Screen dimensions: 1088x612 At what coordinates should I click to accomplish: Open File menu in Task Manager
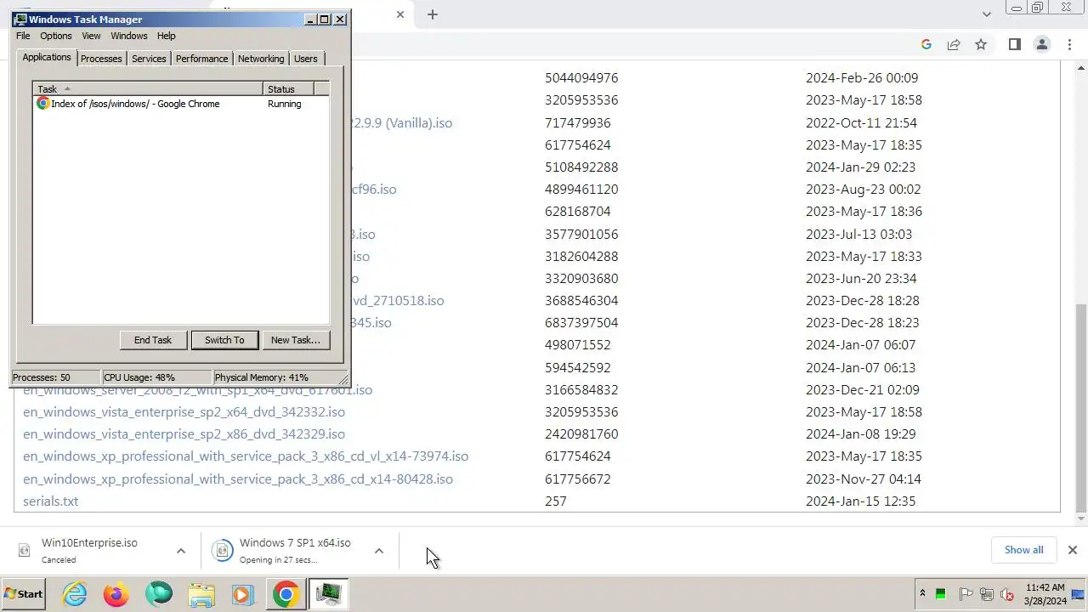pos(23,36)
